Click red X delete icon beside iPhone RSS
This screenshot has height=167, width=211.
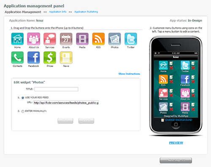[171, 82]
